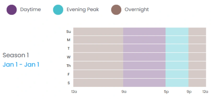Image resolution: width=216 pixels, height=99 pixels.
Task: Click Saturday's Daytime block
Action: 144,83
